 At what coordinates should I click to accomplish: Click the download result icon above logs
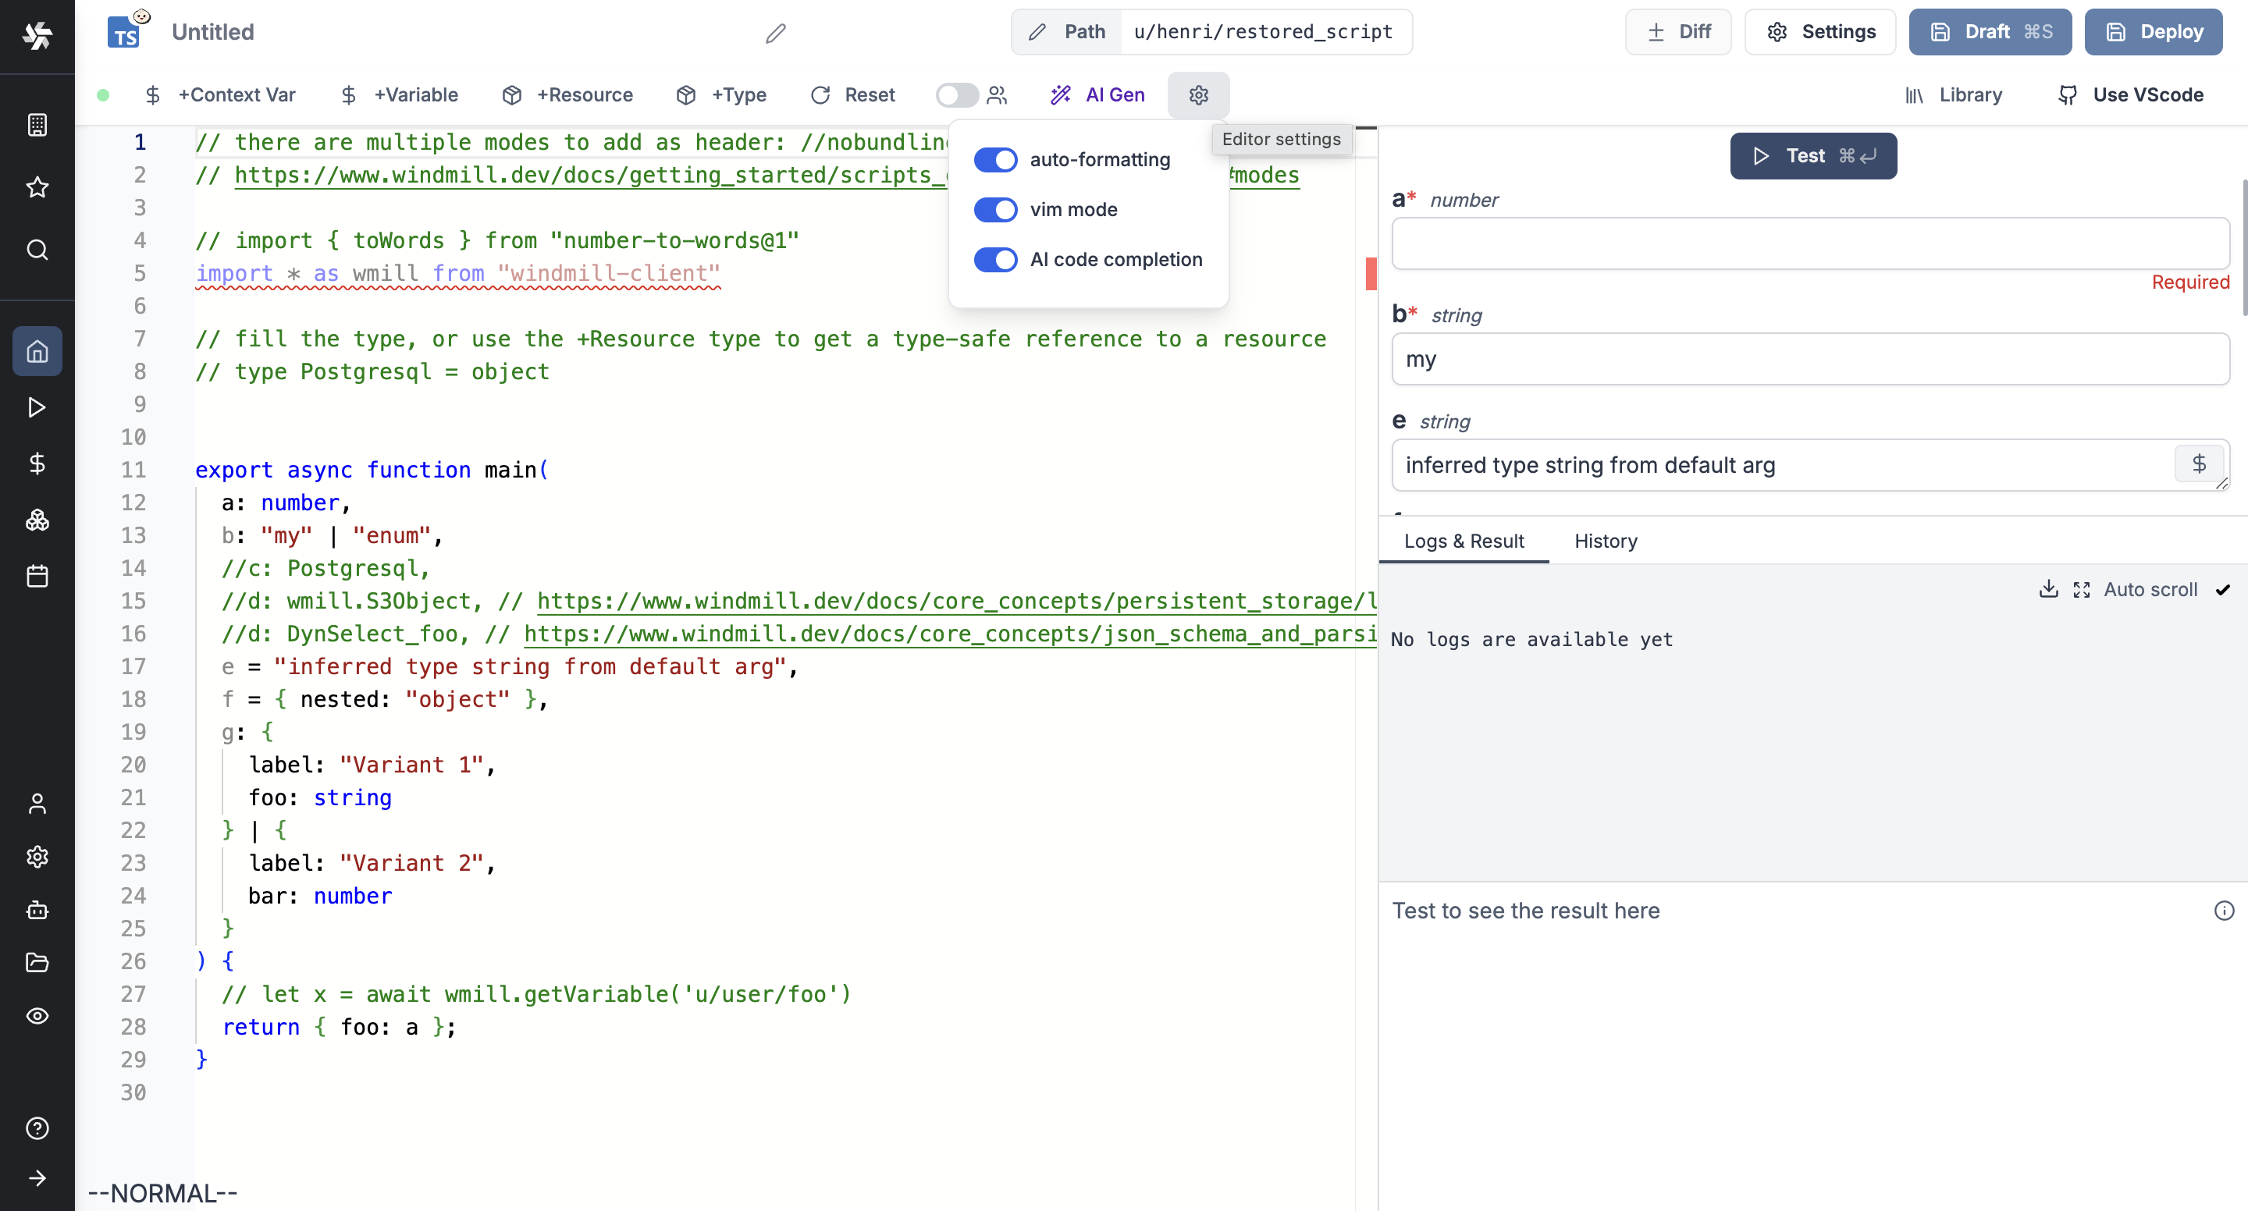(x=2048, y=589)
